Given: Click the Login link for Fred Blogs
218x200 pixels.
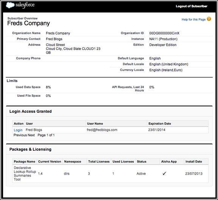Looking at the screenshot, I should (18, 130).
